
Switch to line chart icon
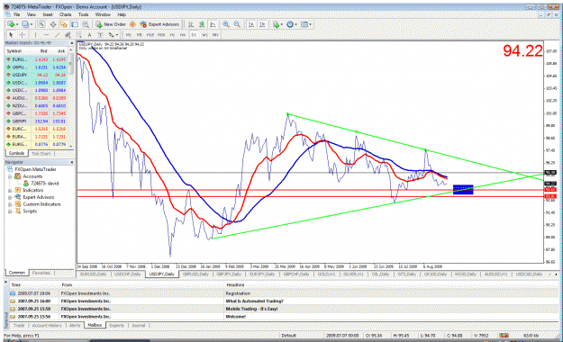coord(213,24)
